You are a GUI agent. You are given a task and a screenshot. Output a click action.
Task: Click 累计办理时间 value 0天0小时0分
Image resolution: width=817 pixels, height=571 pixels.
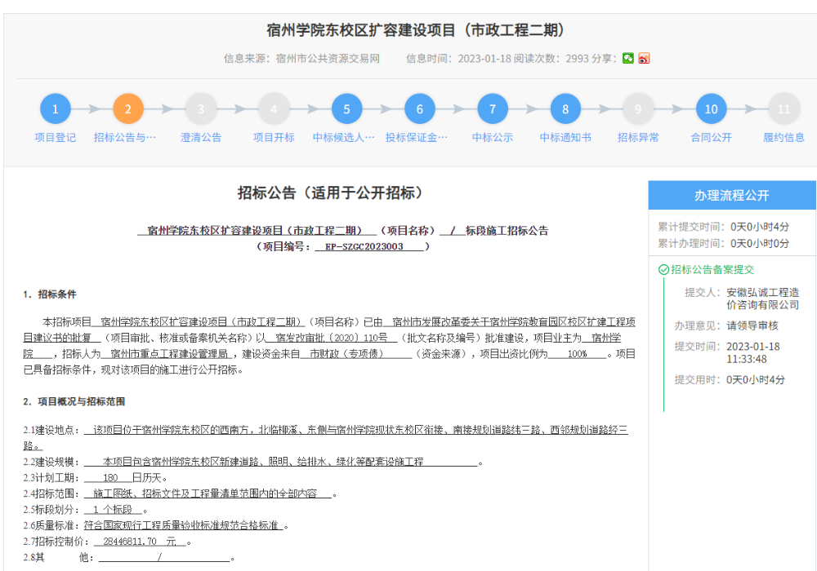[760, 243]
